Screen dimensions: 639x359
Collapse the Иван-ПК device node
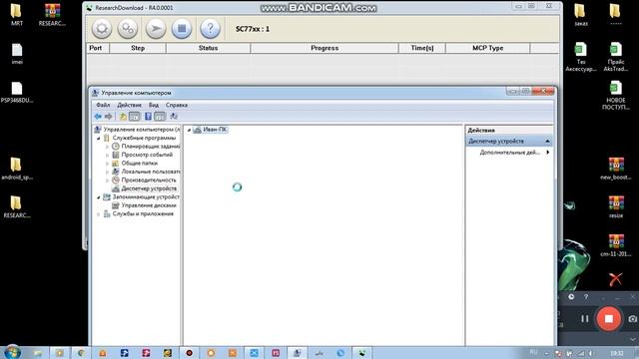click(x=189, y=130)
